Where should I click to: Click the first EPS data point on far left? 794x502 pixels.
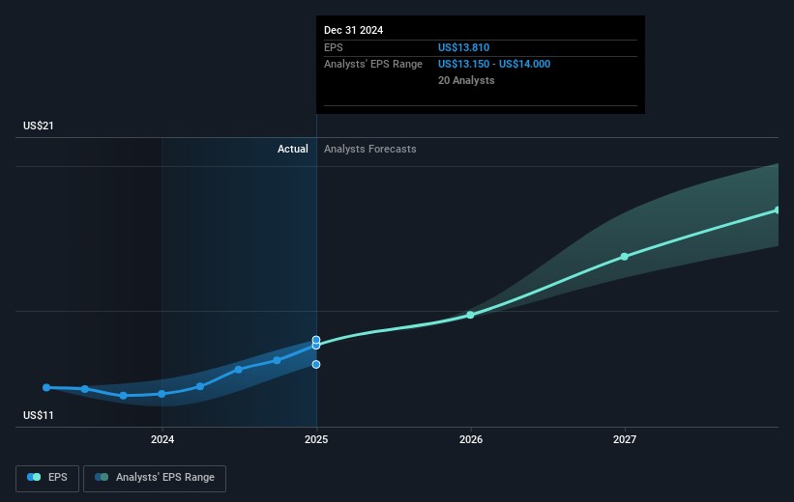pos(46,387)
